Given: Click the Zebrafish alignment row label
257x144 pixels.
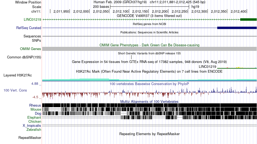Looking at the screenshot, I should [34, 130].
